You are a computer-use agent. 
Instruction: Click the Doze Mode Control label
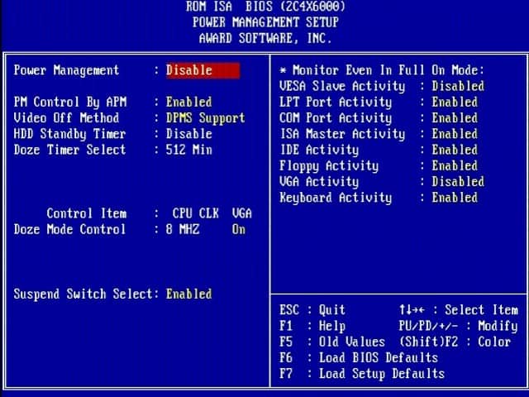point(69,230)
